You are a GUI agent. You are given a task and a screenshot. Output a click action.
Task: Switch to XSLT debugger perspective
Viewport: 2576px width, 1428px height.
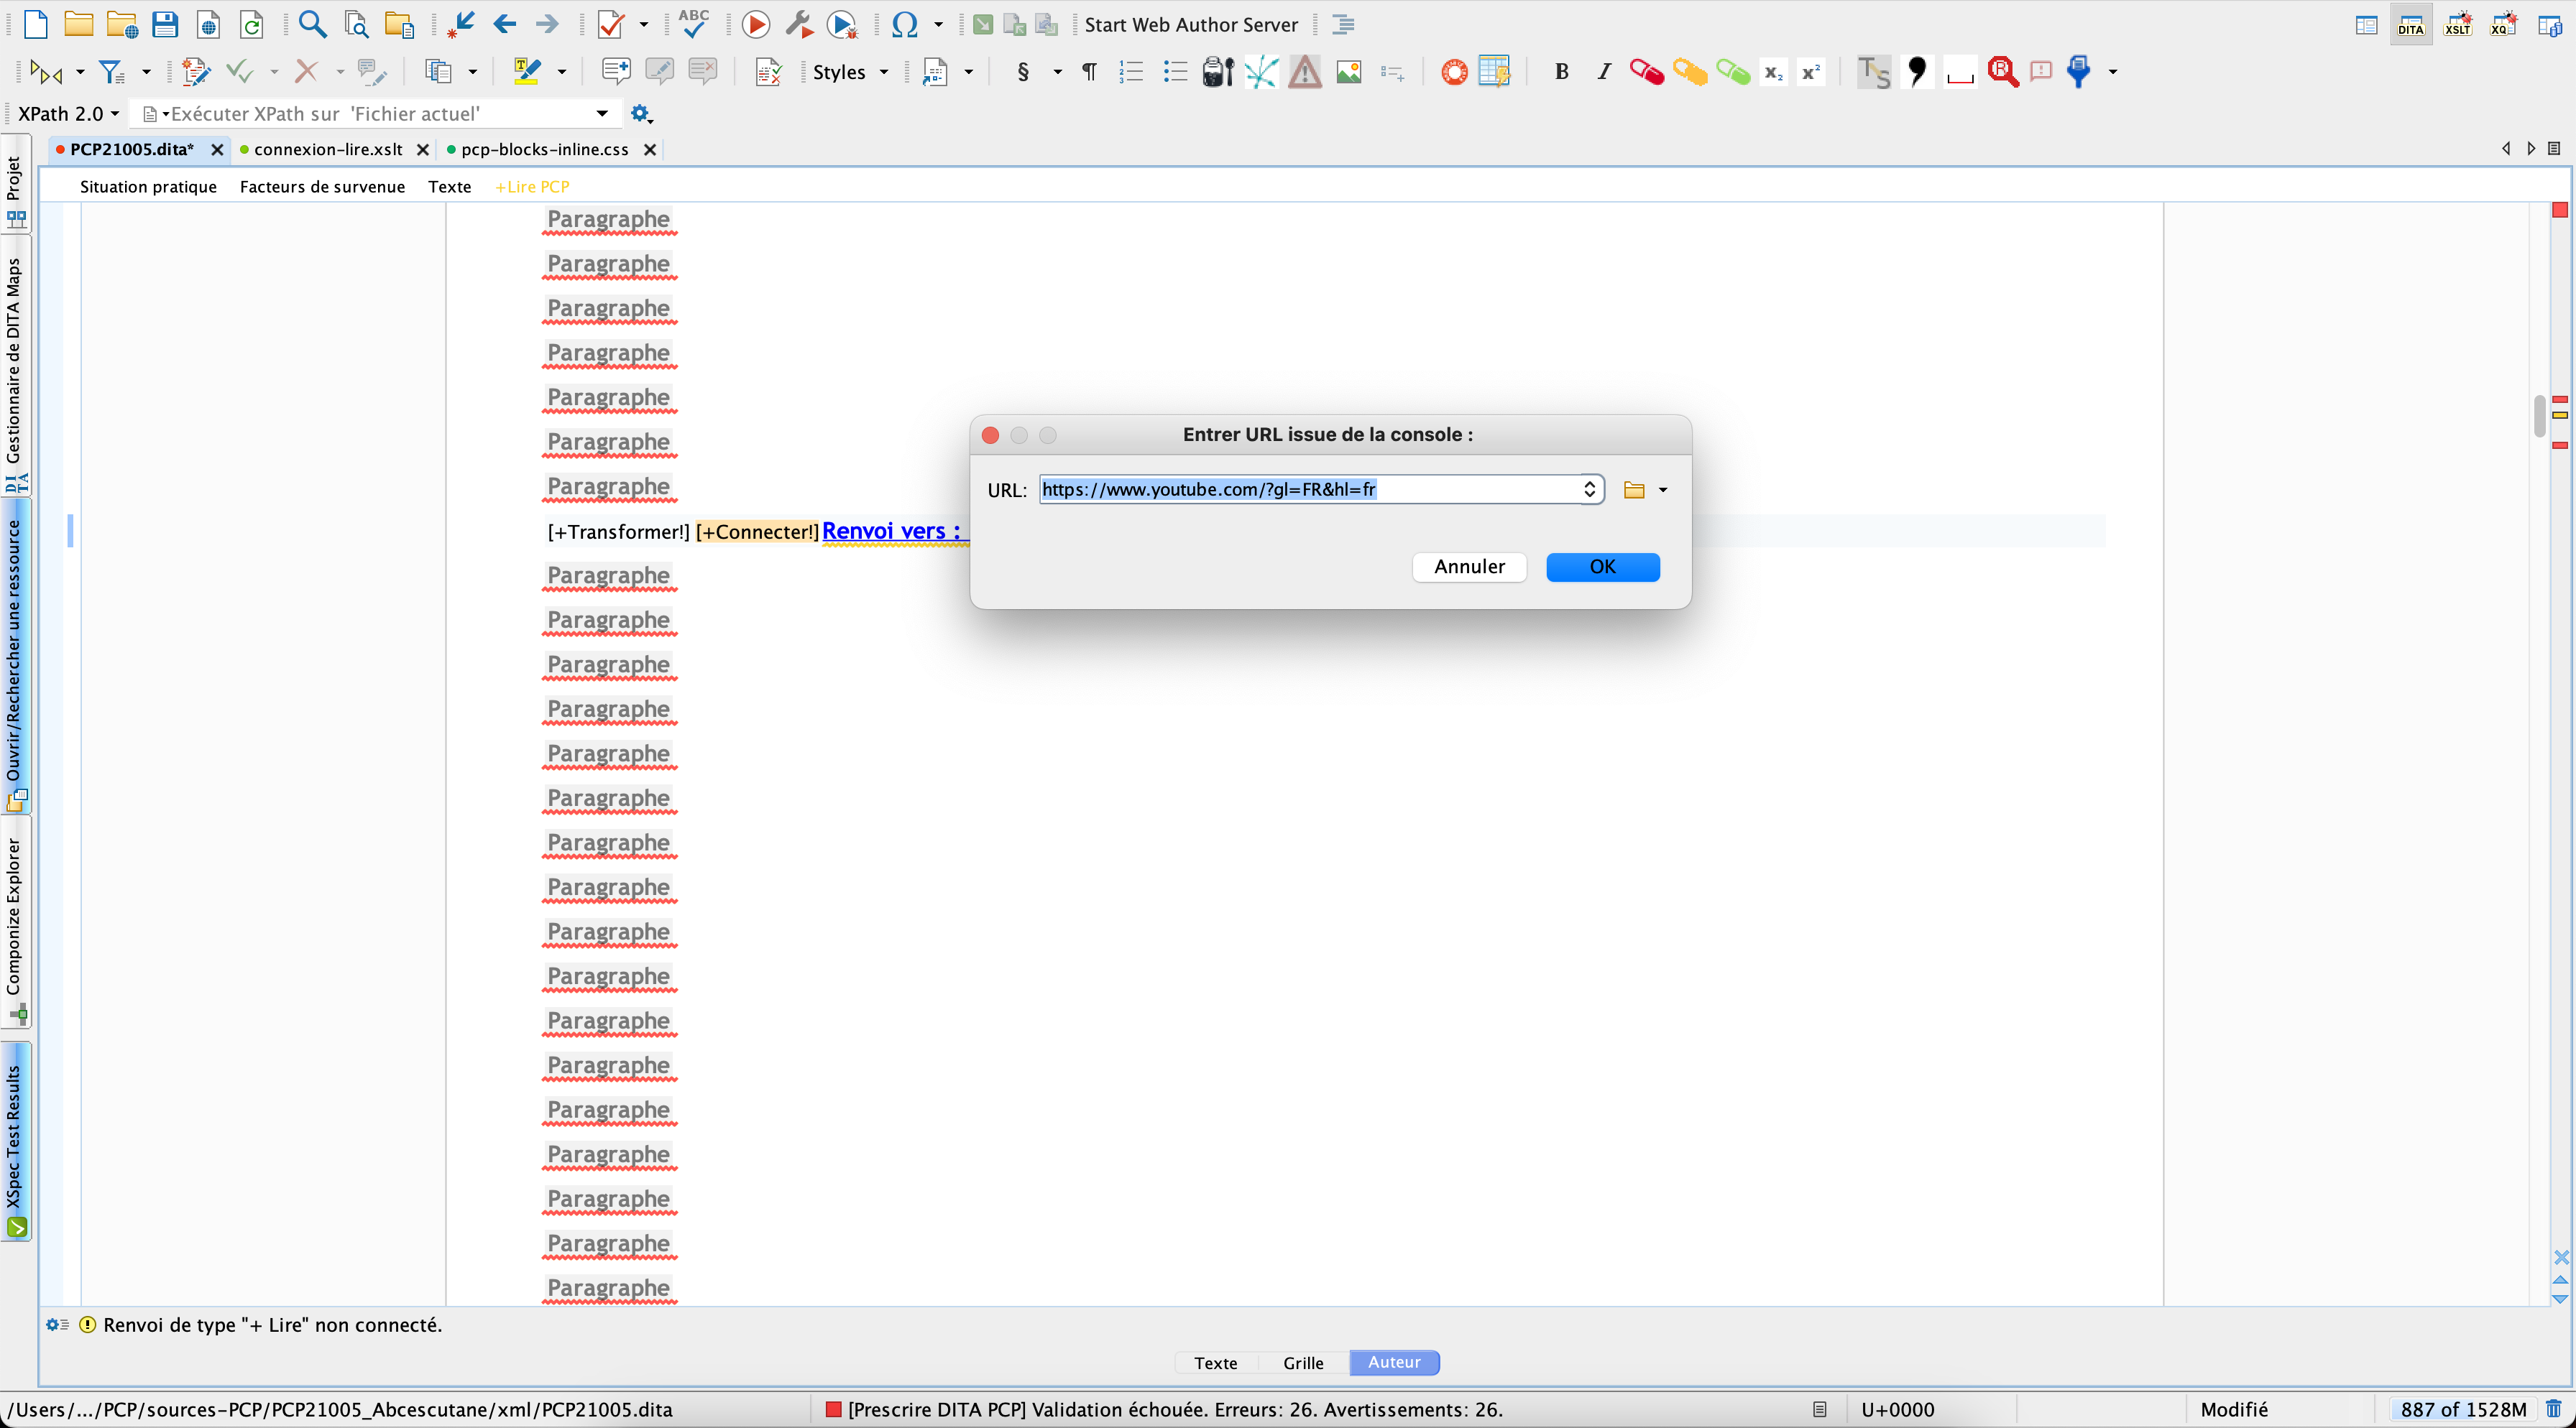coord(2457,24)
